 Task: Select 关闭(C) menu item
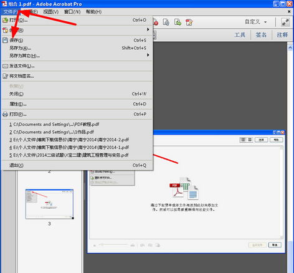(77, 94)
